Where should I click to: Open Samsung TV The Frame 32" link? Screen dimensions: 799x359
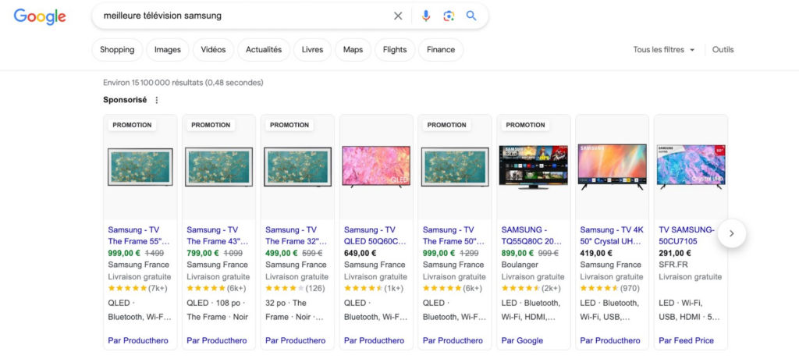click(296, 236)
